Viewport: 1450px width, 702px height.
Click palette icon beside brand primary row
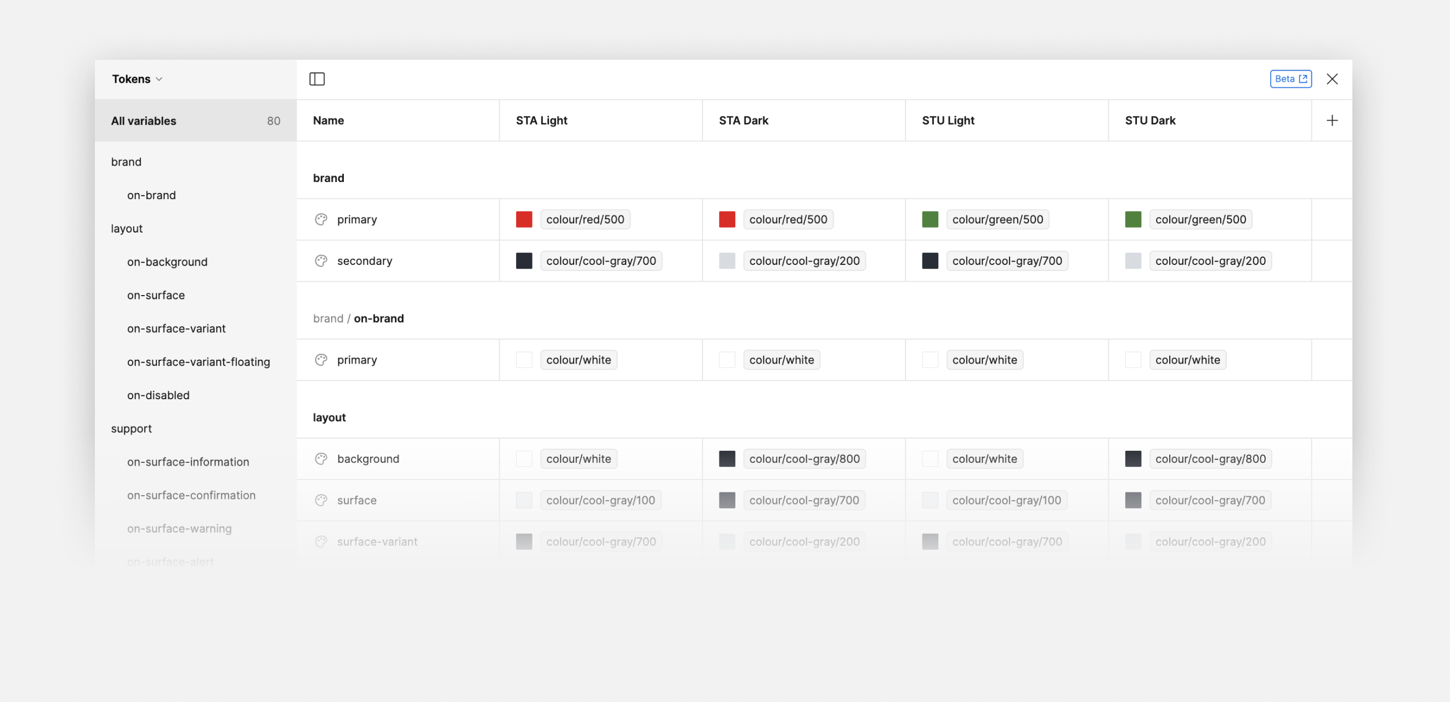321,219
